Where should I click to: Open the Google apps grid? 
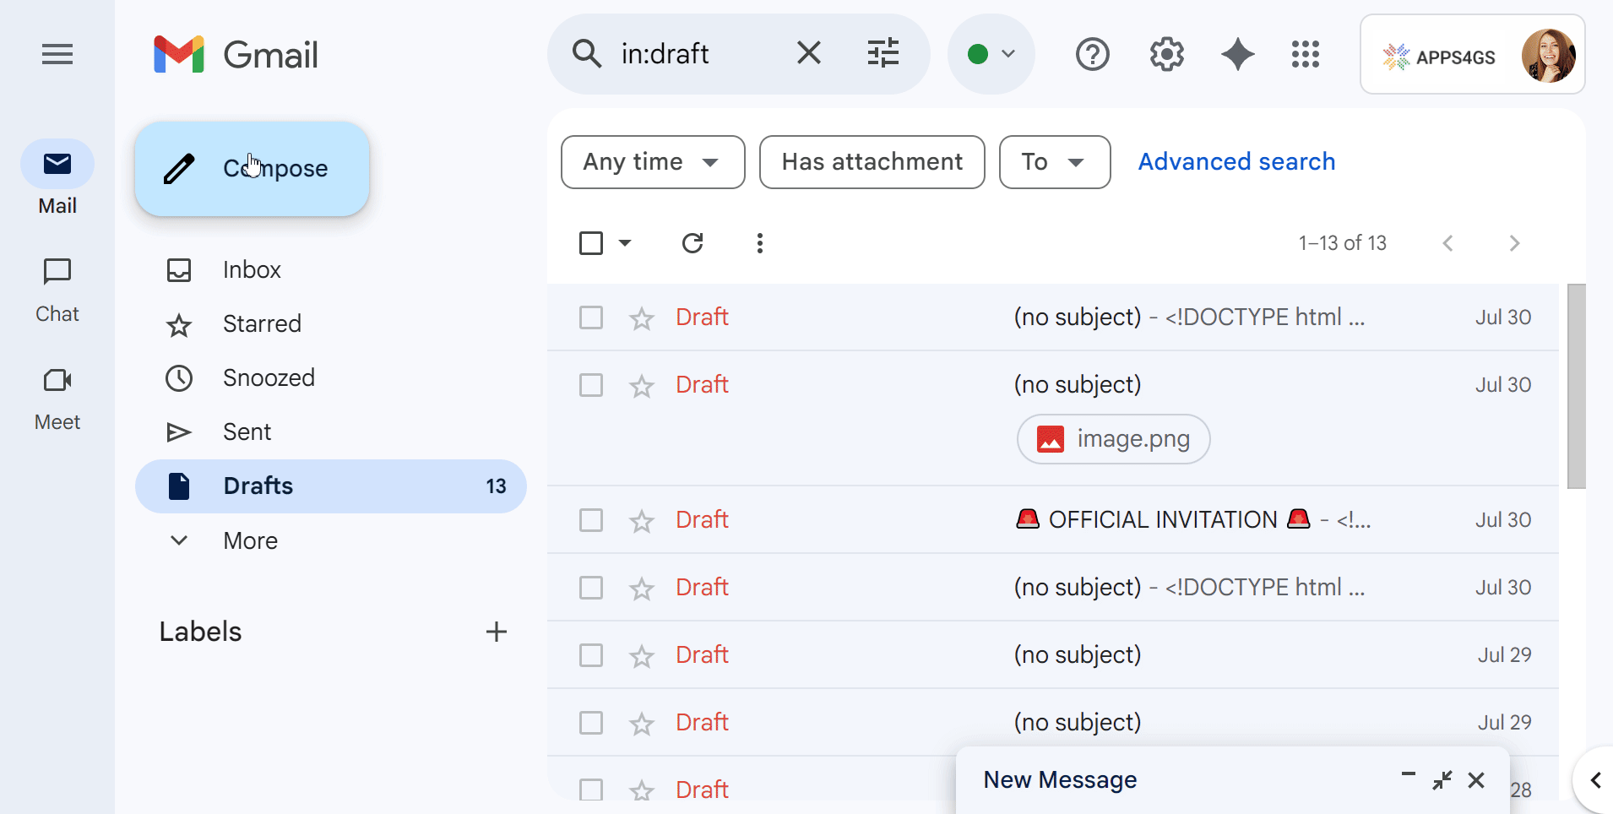pos(1306,55)
